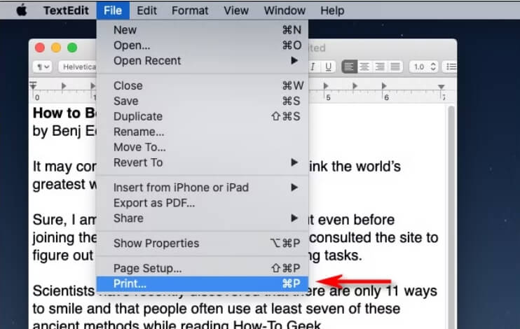
Task: Select the left margin marker on the ruler
Action: (x=33, y=85)
